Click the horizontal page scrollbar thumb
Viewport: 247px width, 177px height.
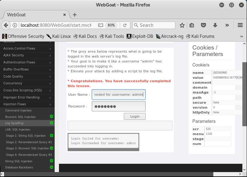pos(108,174)
